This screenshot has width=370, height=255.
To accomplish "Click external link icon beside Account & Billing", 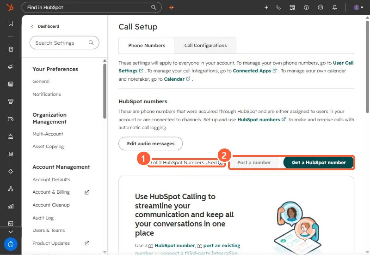I will coord(87,192).
